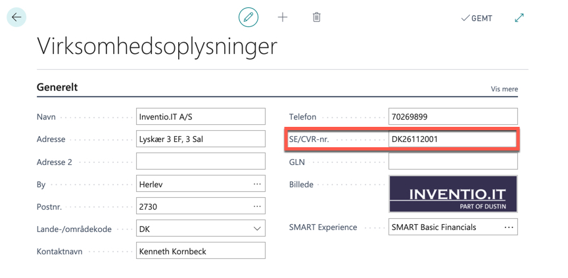Edit the Telefon field 70269899

[x=453, y=116]
